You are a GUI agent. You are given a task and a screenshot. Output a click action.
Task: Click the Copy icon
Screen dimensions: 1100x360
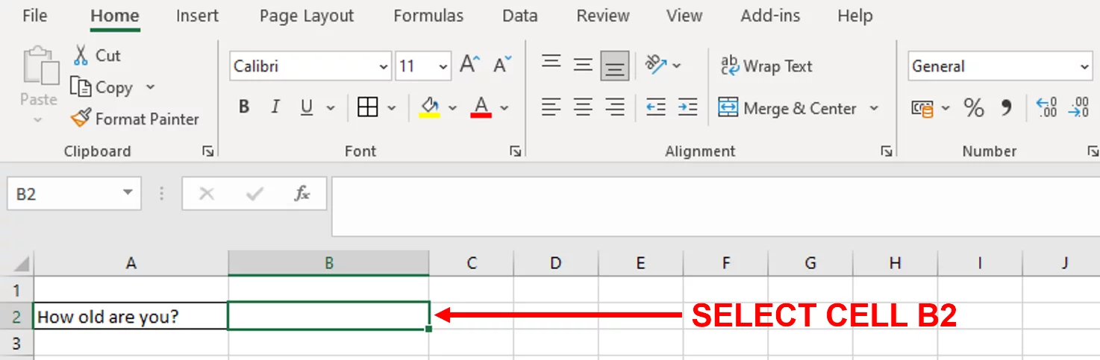(81, 87)
